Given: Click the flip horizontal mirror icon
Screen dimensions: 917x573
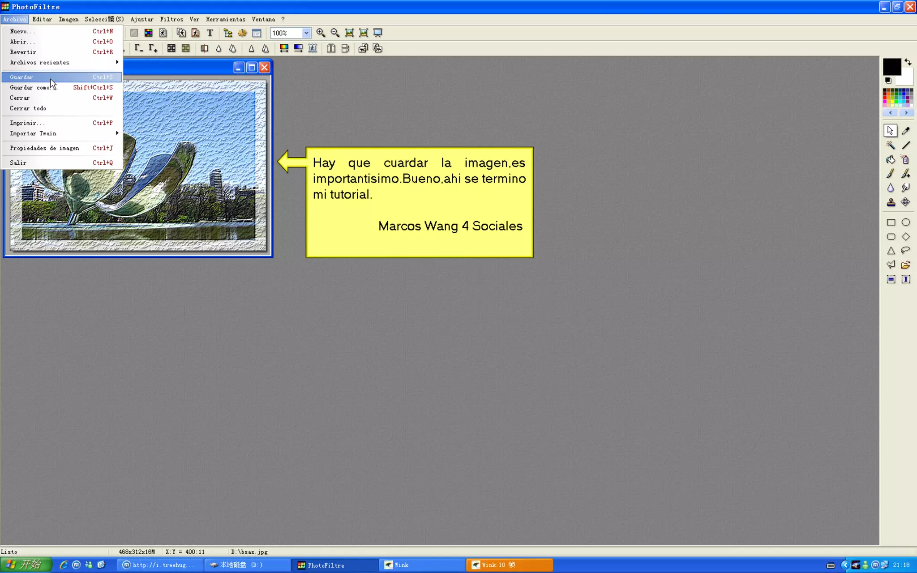Looking at the screenshot, I should [331, 48].
